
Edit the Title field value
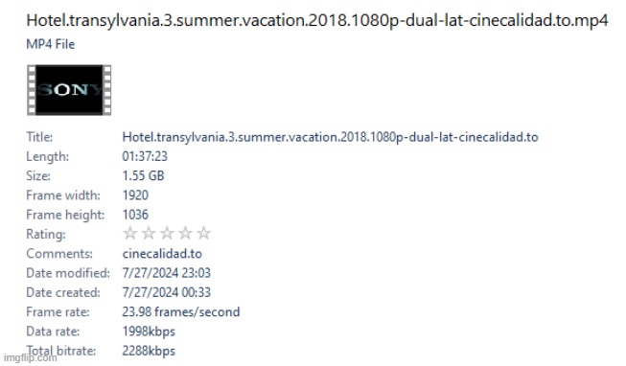point(330,137)
